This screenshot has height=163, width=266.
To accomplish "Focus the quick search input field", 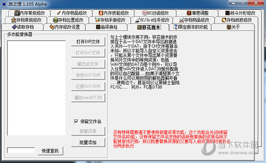I will 21,150.
